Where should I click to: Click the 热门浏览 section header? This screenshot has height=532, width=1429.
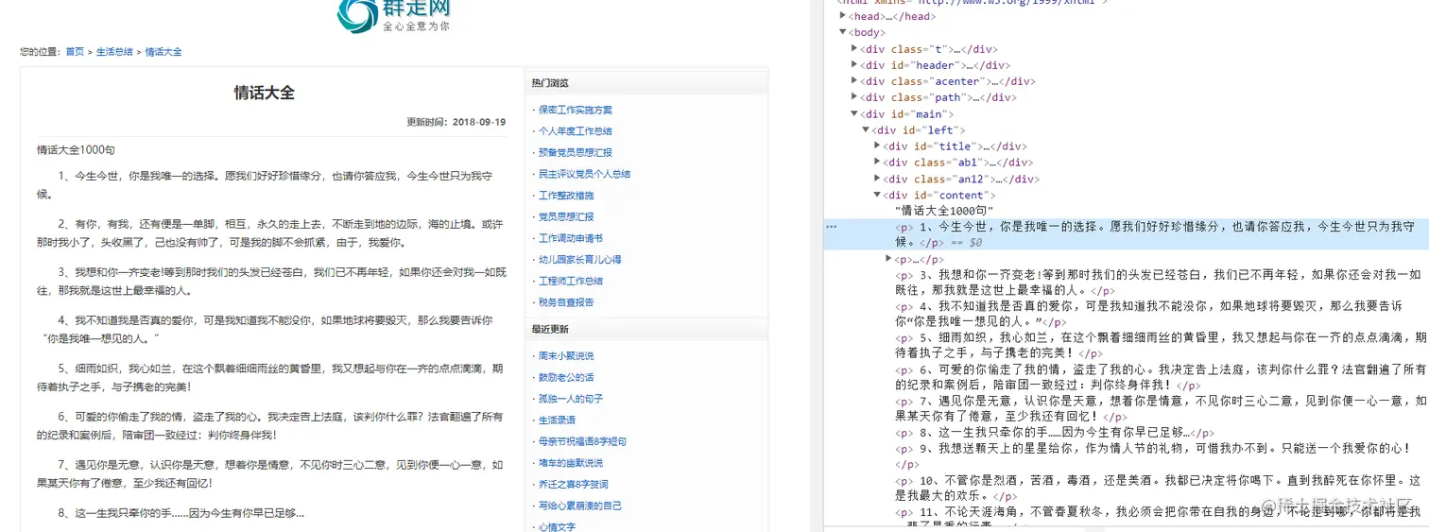click(x=550, y=83)
